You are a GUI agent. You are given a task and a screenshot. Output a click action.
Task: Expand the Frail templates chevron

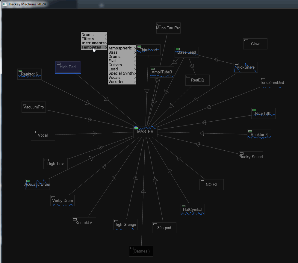[x=135, y=61]
